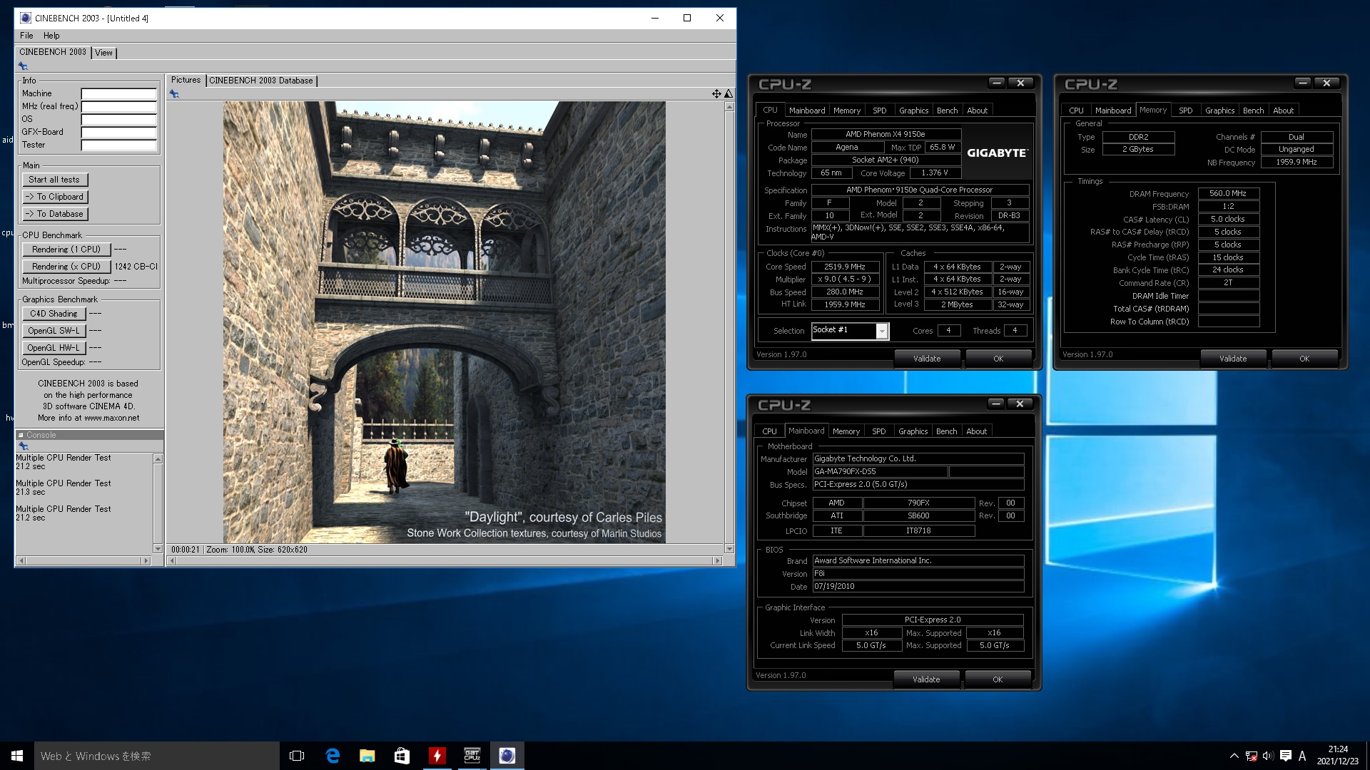Click OK in CPU-Z Mainboard window
Viewport: 1370px width, 770px height.
(x=998, y=679)
